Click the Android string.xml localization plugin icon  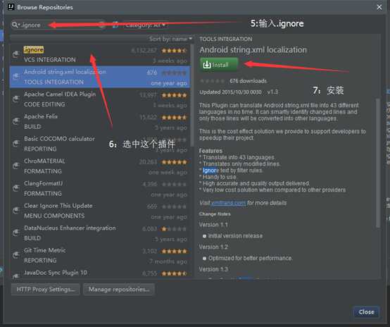pos(16,77)
